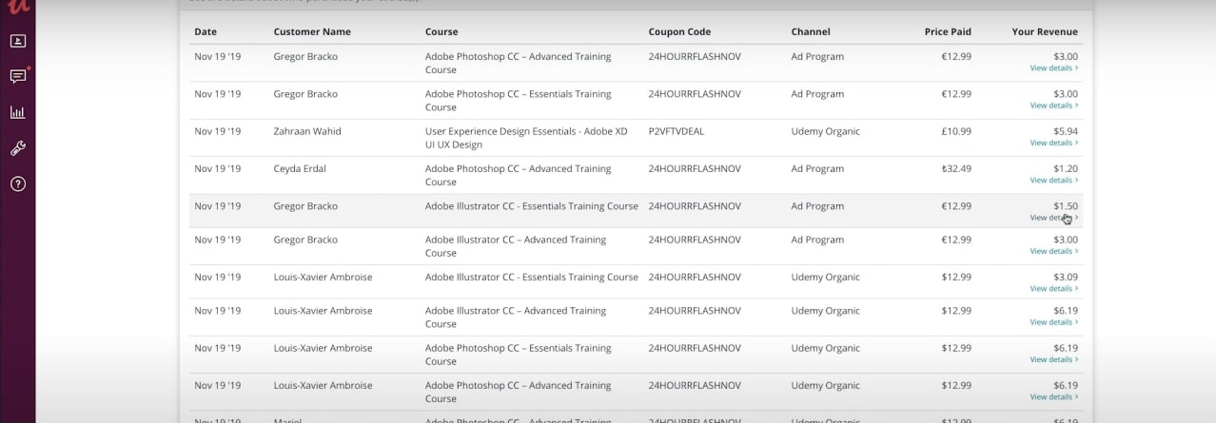The image size is (1216, 423).
Task: Select customer name Ceyda Erdal
Action: tap(300, 168)
